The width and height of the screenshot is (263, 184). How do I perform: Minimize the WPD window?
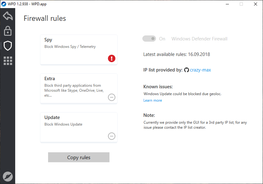tap(227, 4)
